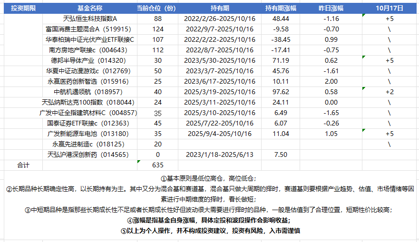Click yesterday change value 2.00
The image size is (419, 242).
pos(331,81)
